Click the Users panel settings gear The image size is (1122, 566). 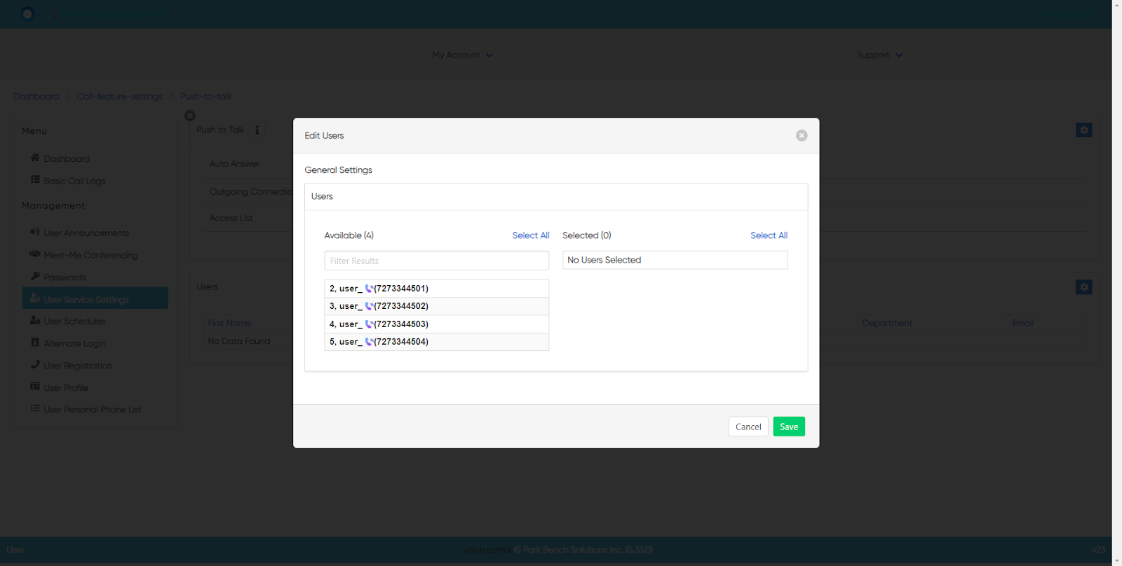click(x=1083, y=287)
